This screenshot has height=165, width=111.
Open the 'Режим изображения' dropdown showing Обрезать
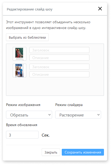pyautogui.click(x=29, y=115)
